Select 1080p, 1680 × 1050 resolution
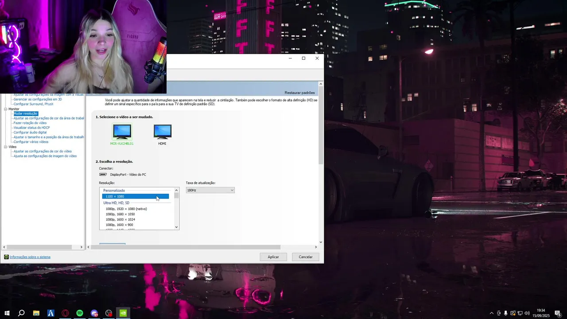 point(120,214)
